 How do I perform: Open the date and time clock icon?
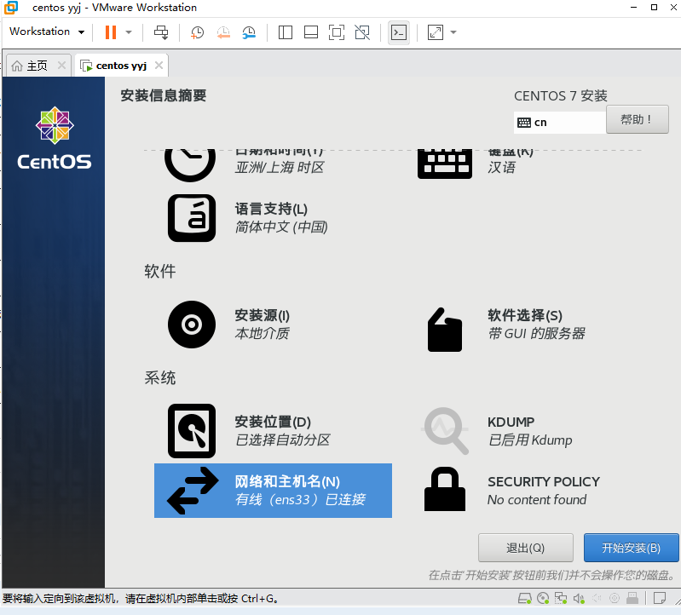coord(190,164)
